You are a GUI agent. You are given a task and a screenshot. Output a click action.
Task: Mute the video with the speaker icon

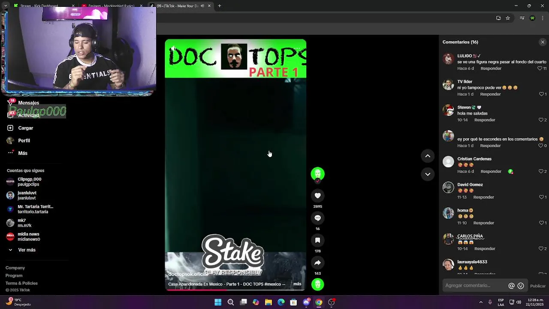[x=173, y=48]
